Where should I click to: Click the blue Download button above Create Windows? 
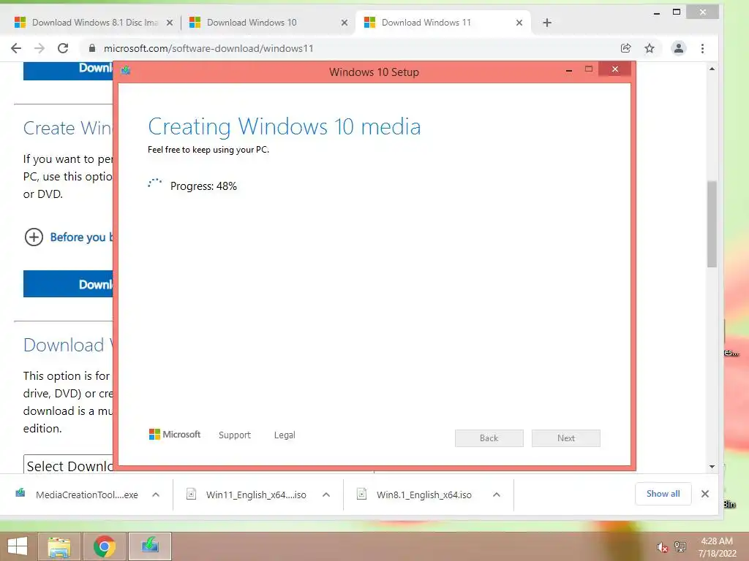[x=68, y=70]
